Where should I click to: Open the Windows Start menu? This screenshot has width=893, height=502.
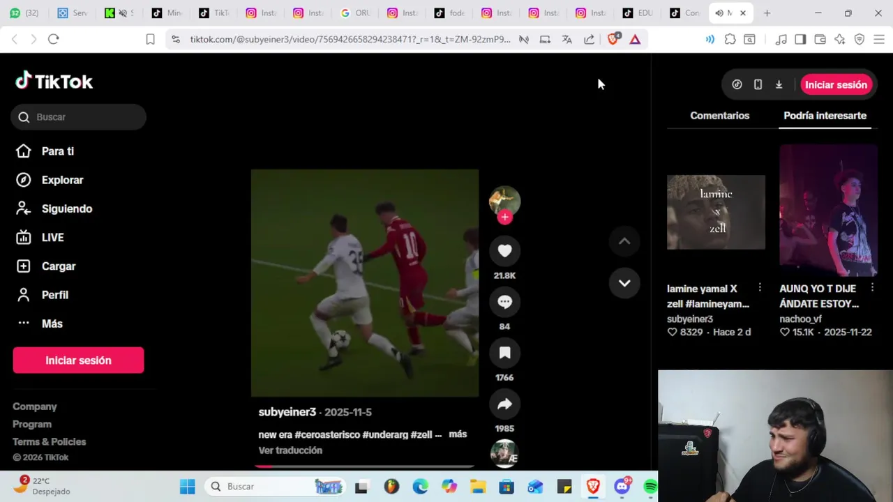pos(188,487)
